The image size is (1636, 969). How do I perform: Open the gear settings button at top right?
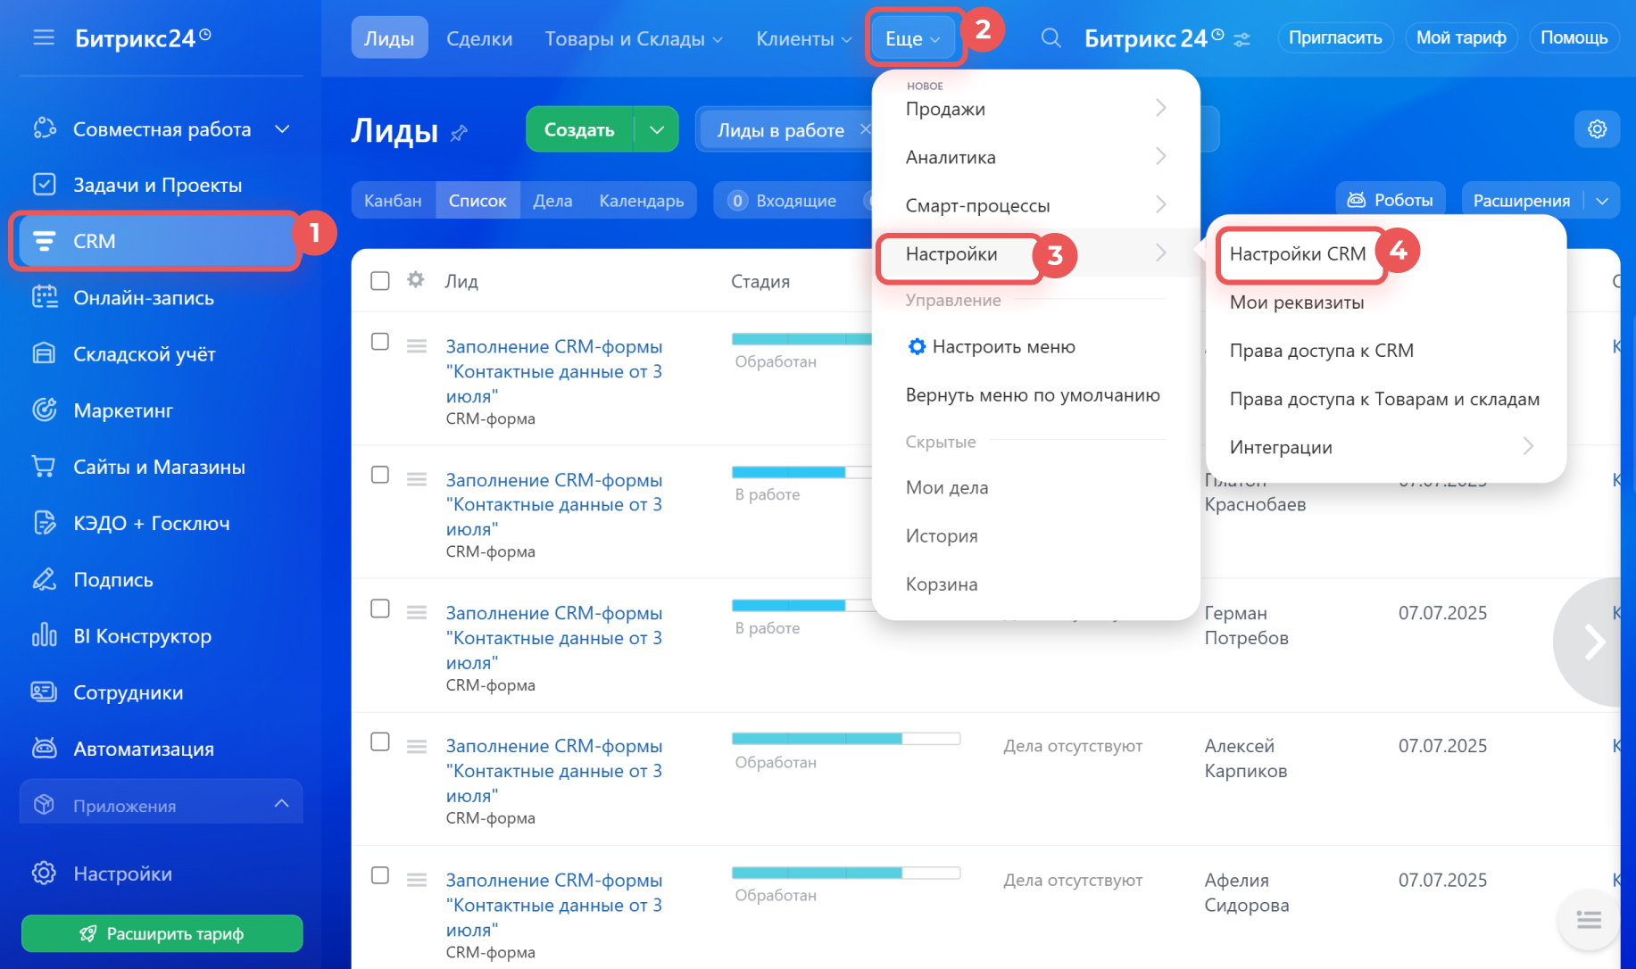tap(1597, 129)
